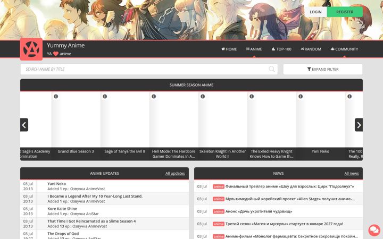The image size is (383, 239).
Task: Click the Yummy Anime logo icon
Action: [31, 49]
